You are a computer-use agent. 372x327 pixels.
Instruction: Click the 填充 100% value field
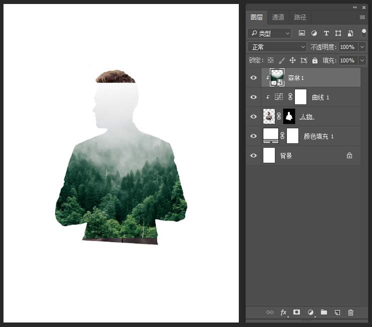point(348,60)
